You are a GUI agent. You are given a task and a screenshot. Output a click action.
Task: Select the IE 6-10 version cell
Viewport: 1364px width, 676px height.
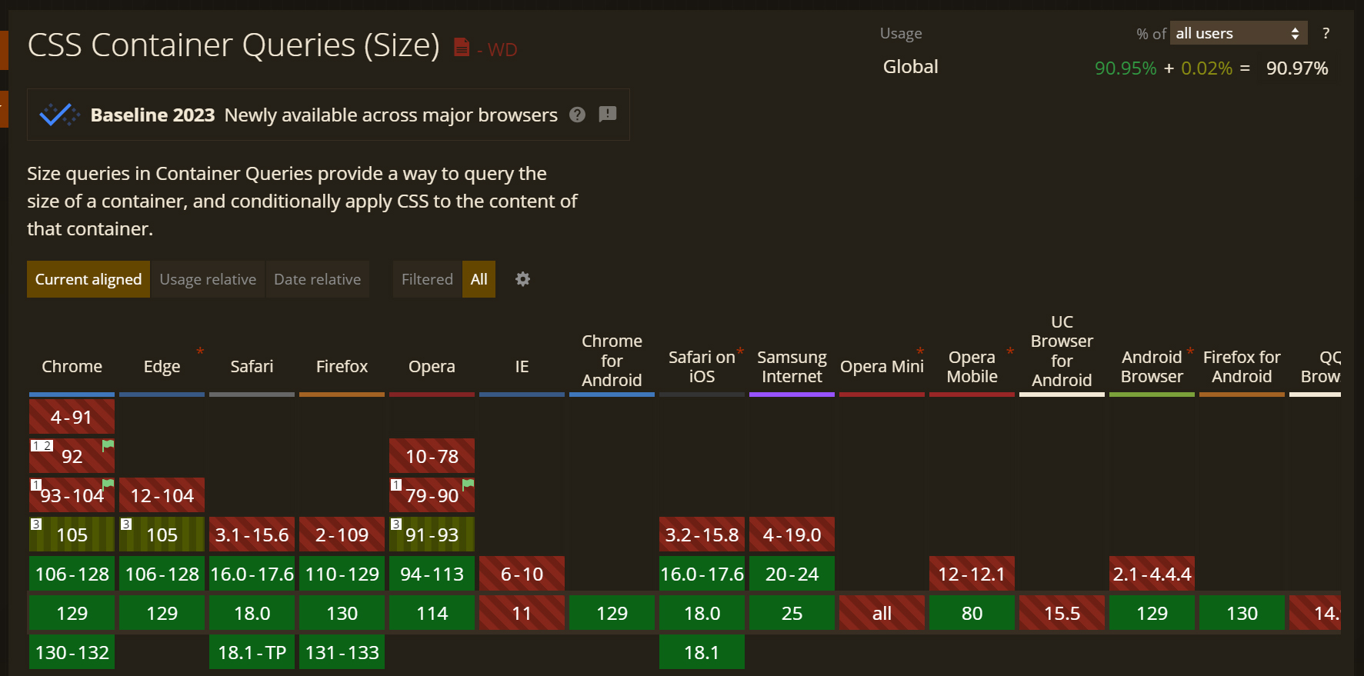(522, 574)
